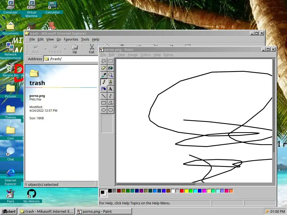287x215 pixels.
Task: Choose the Ellipse shape tool
Action: (x=104, y=110)
